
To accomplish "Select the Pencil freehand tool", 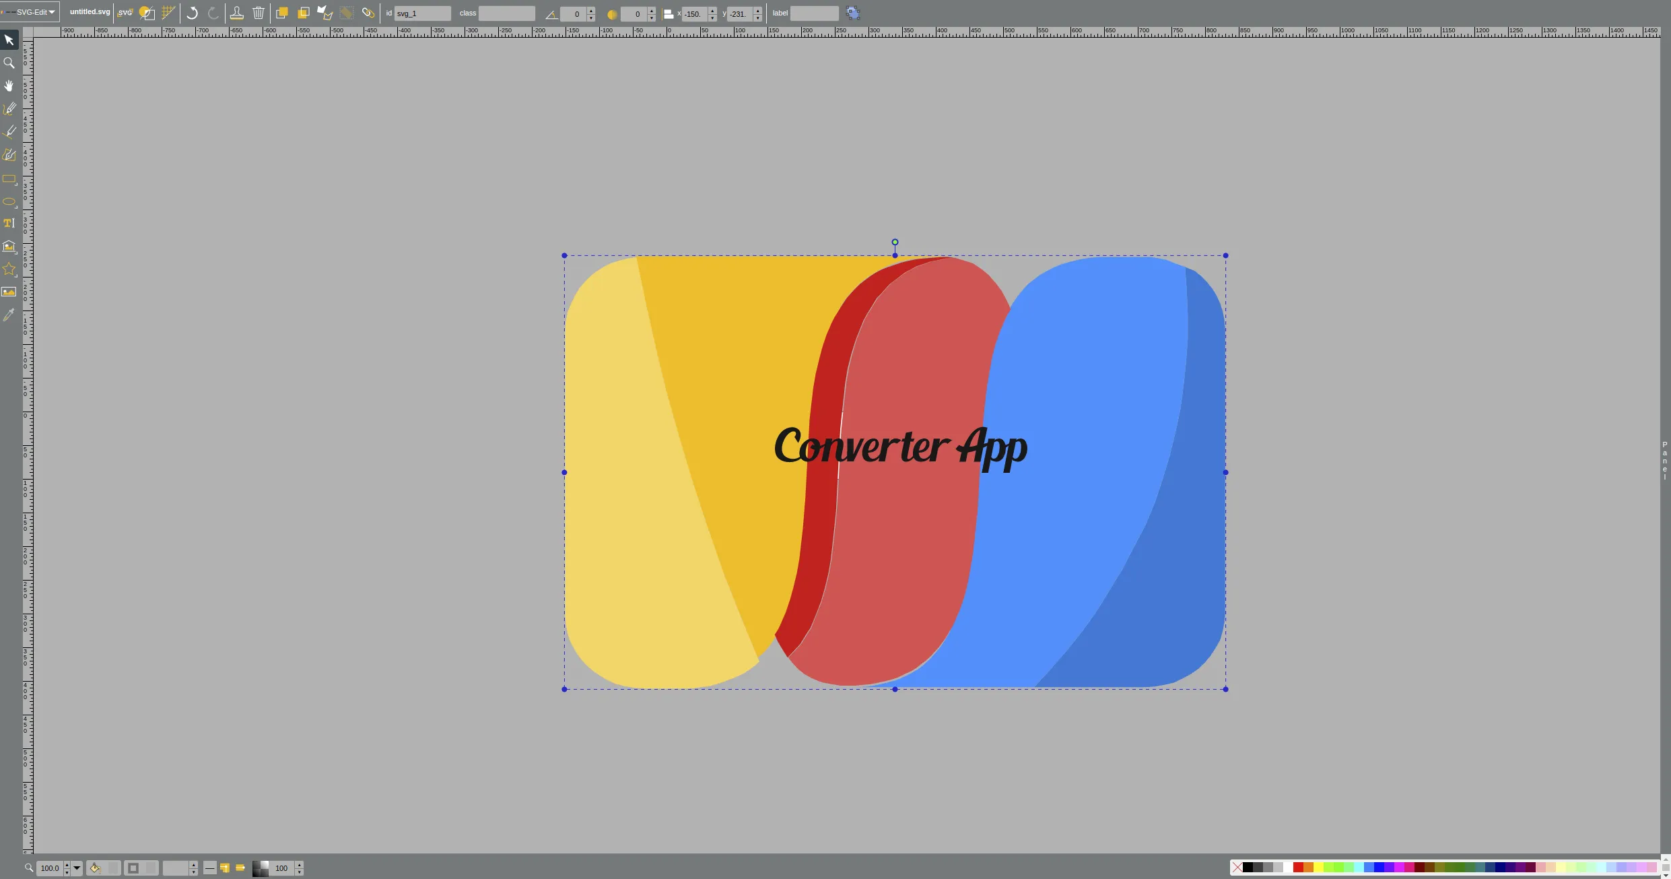I will [x=9, y=108].
